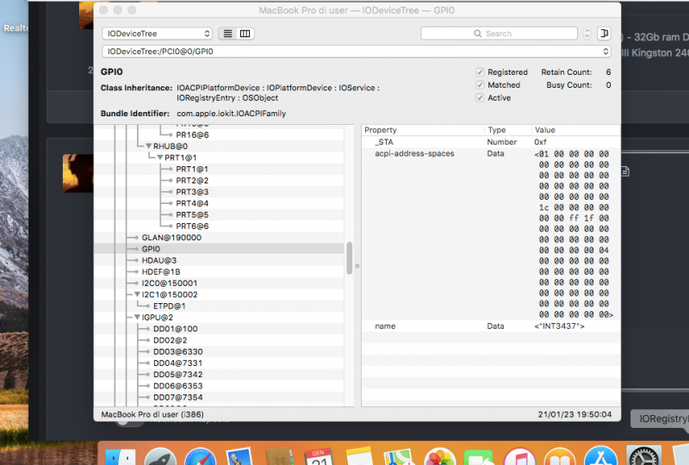Toggle the Registered checkbox

coord(481,72)
